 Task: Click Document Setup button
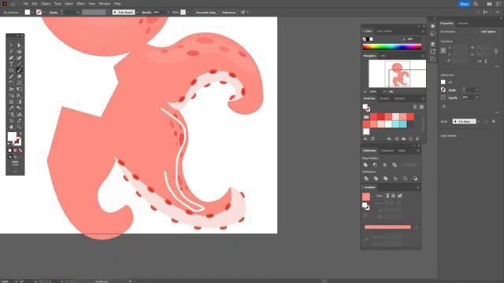point(206,13)
